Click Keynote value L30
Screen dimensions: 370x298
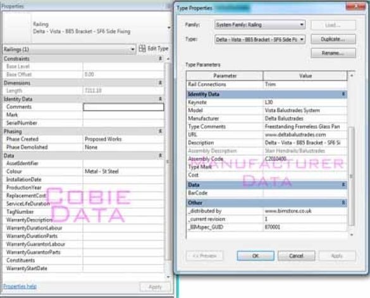tap(305, 102)
